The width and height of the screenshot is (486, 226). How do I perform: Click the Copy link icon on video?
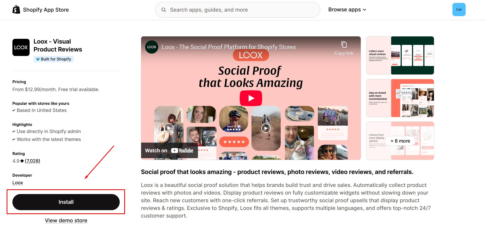[344, 45]
